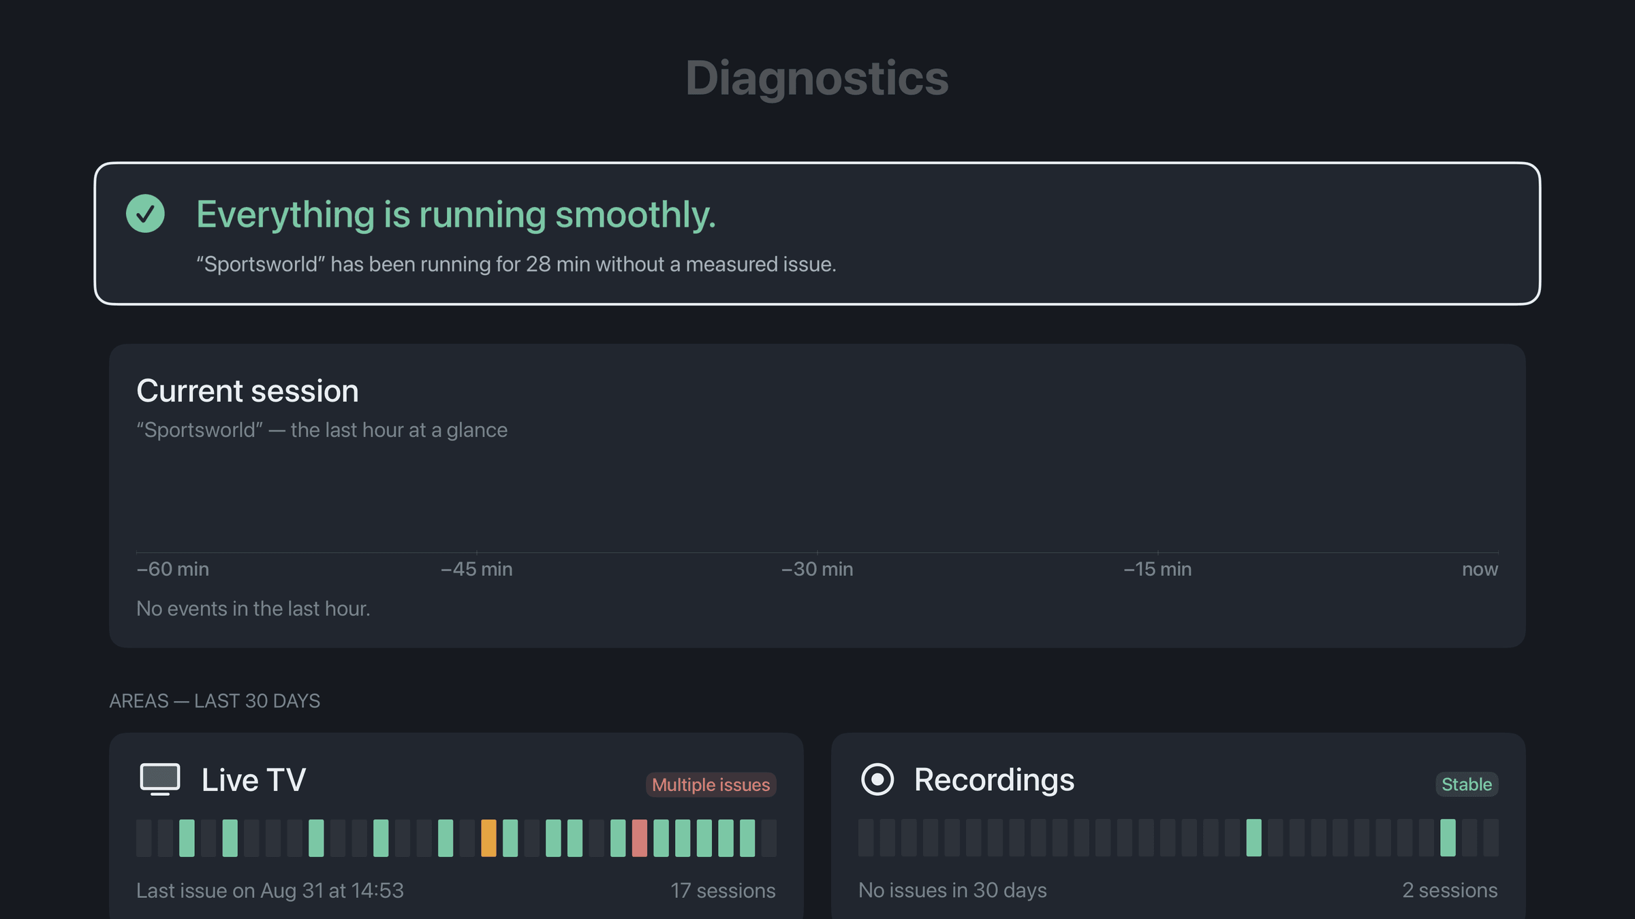This screenshot has height=919, width=1635.
Task: Click the "Multiple issues" badge
Action: (711, 785)
